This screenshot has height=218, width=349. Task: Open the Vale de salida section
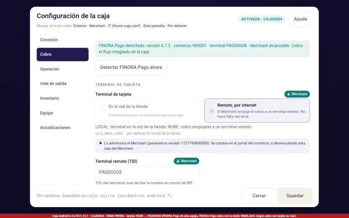tap(62, 83)
